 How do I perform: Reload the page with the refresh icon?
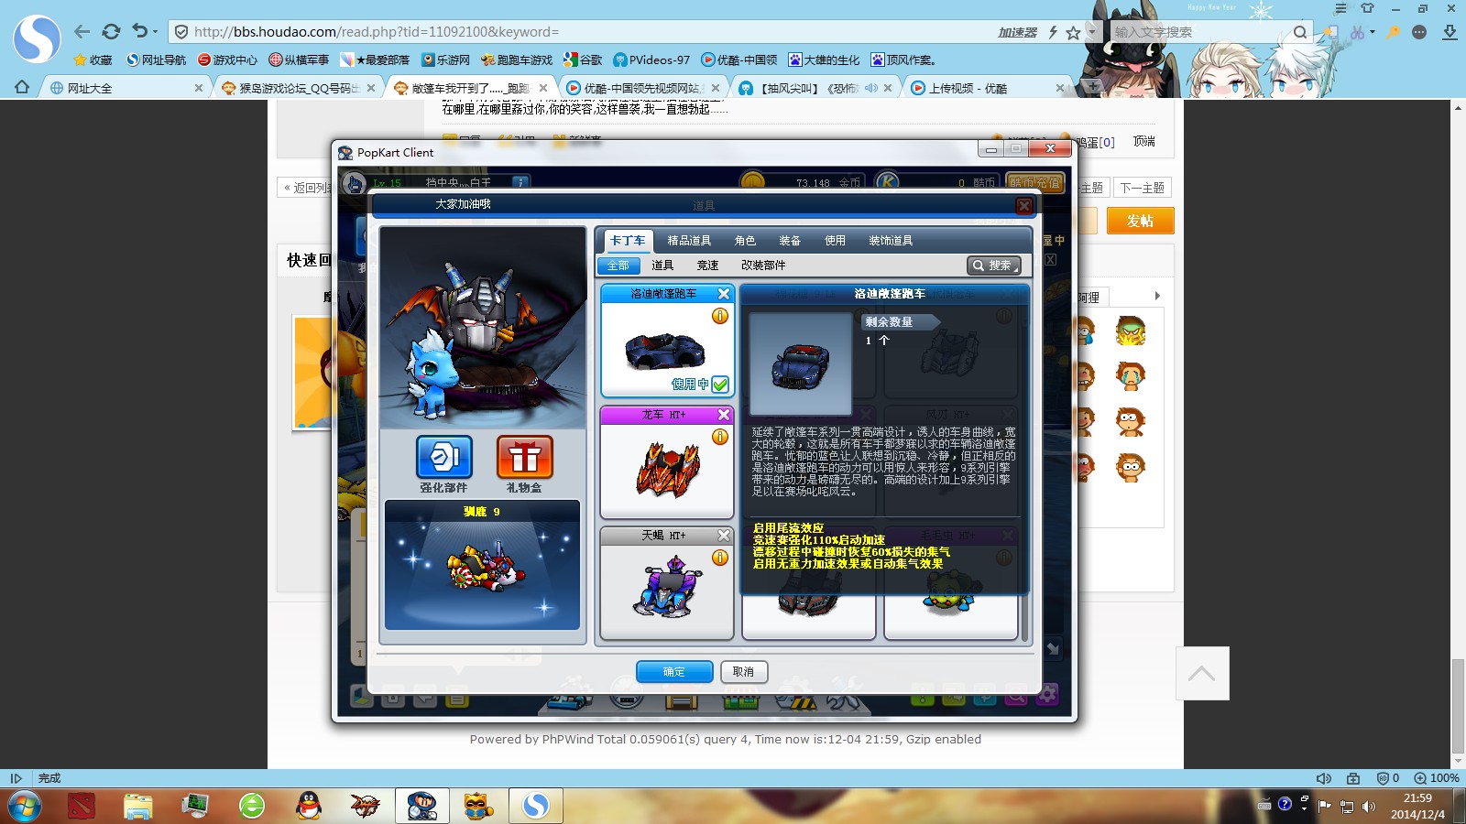click(x=111, y=32)
